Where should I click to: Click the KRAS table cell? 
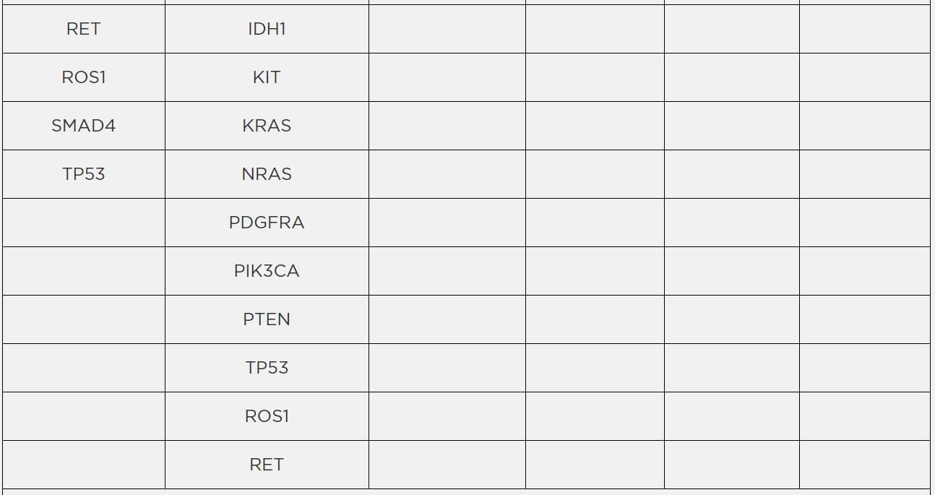[267, 126]
